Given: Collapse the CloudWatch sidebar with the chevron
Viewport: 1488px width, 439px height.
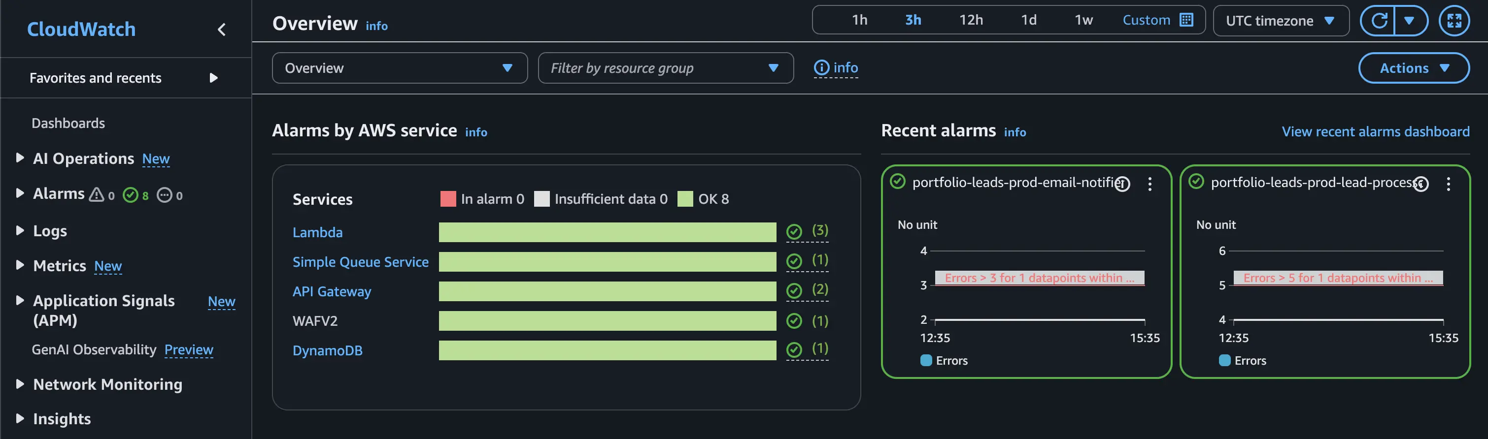Looking at the screenshot, I should (x=221, y=30).
